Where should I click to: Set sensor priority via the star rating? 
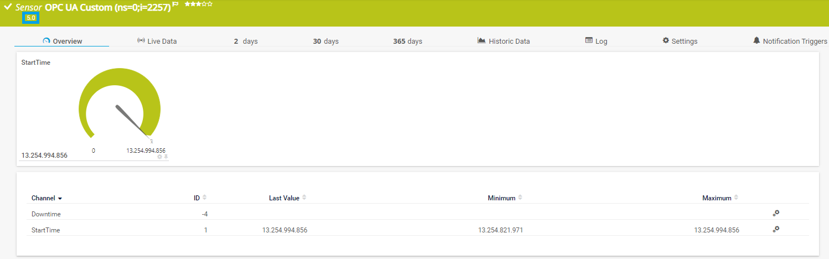tap(198, 4)
